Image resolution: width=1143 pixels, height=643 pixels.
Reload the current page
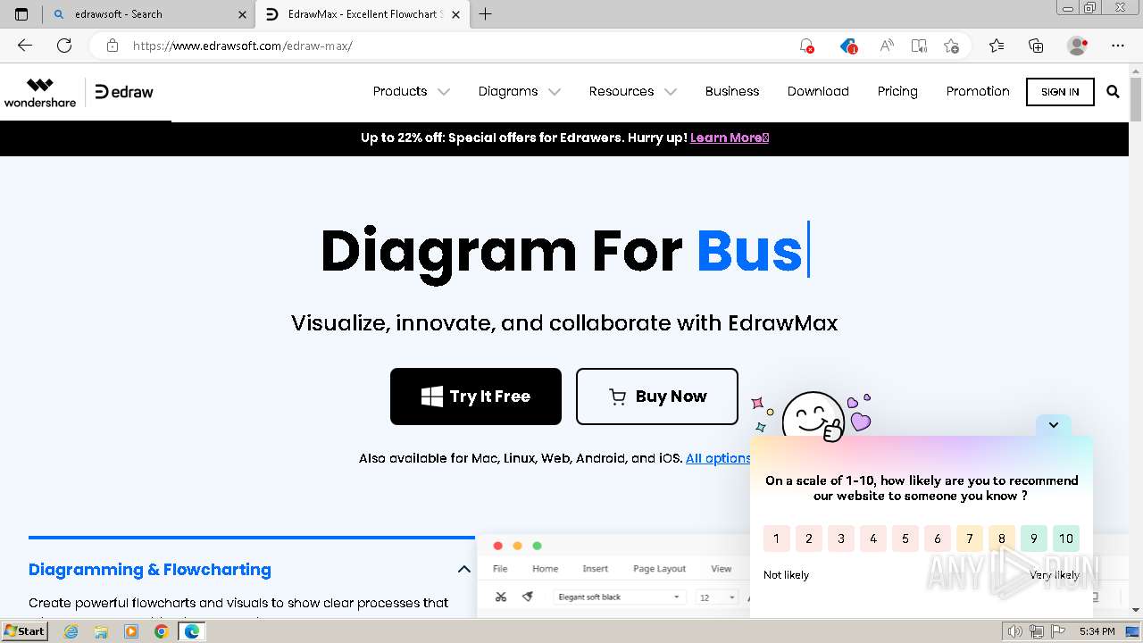[64, 46]
